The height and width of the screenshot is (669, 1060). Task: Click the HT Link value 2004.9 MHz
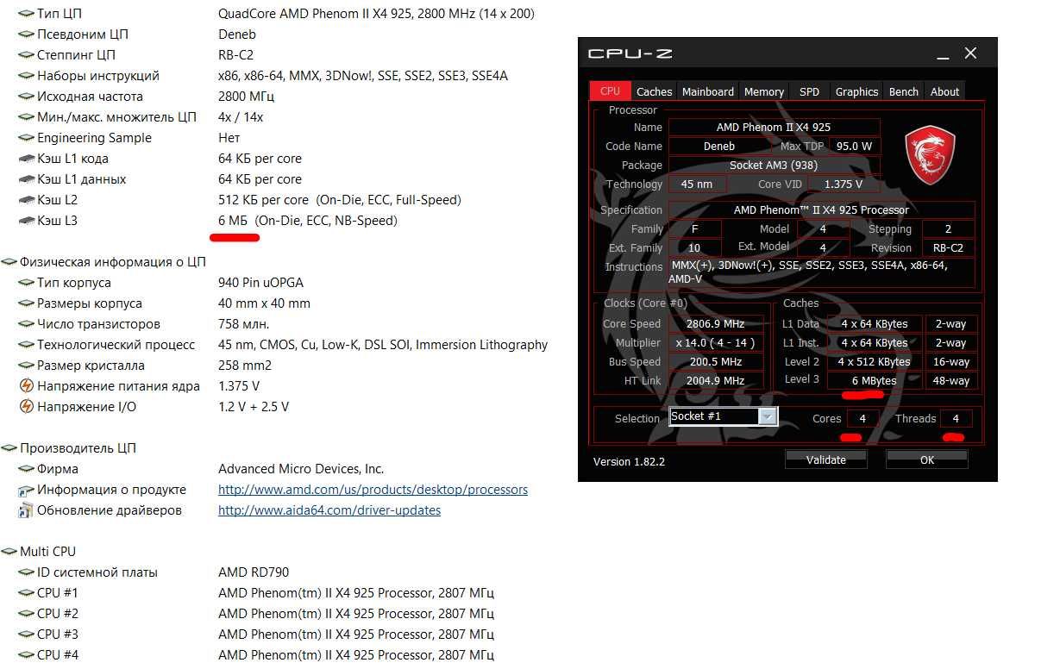click(716, 381)
